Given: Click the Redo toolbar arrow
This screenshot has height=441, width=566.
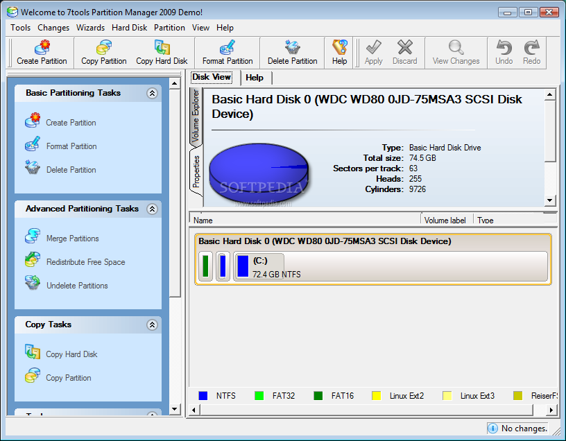Looking at the screenshot, I should 532,53.
